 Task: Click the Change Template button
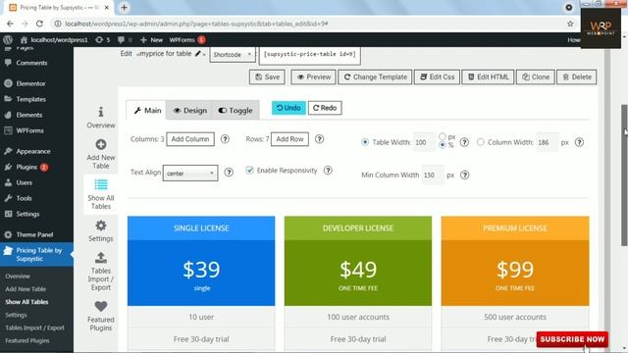pyautogui.click(x=375, y=76)
